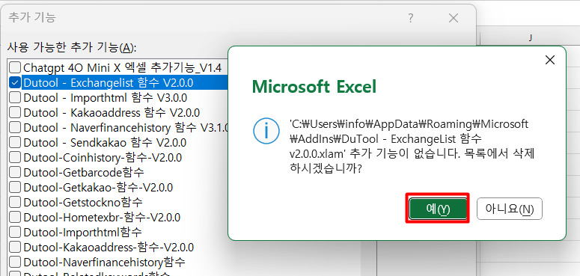Select Dutool - Exchangelist 함수 V2.0.0 list entry

108,83
